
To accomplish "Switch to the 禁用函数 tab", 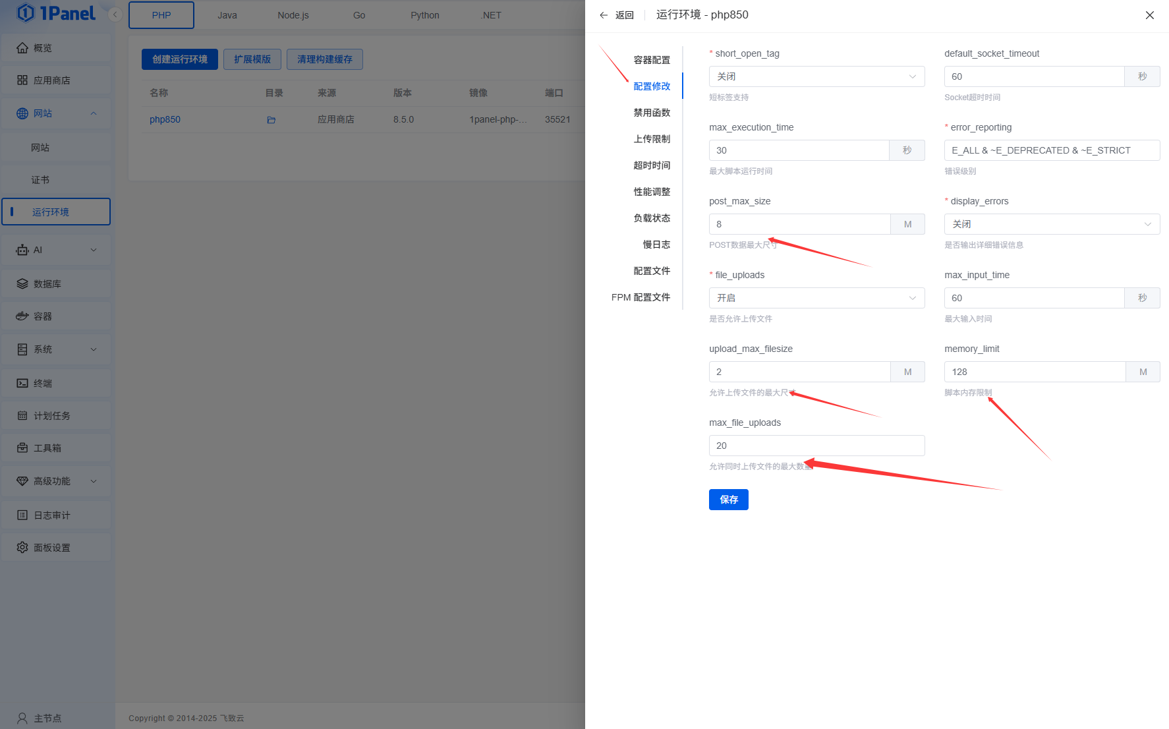I will (x=651, y=113).
